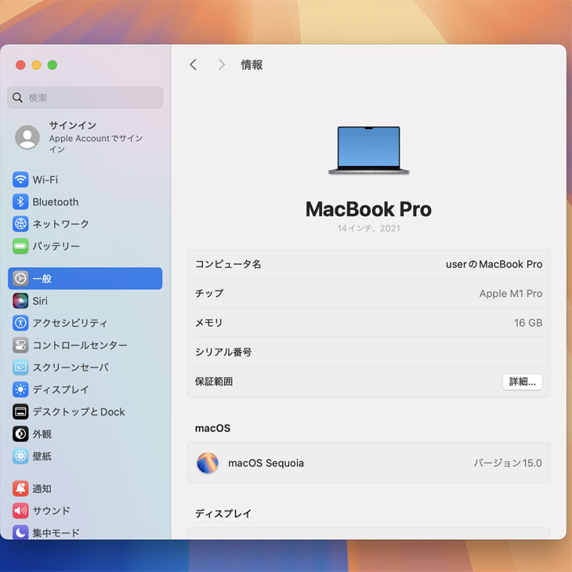Click the Apple M1 Pro chip value
572x572 pixels.
(511, 293)
